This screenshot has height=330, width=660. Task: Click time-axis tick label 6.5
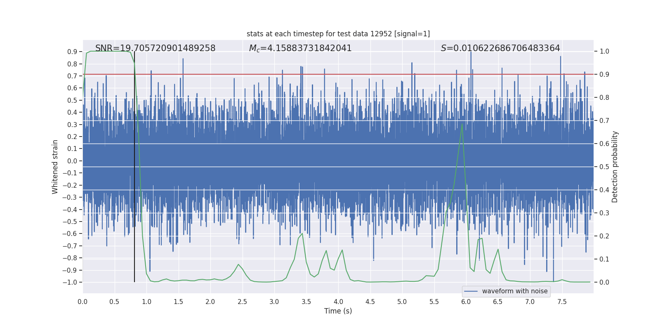(498, 302)
